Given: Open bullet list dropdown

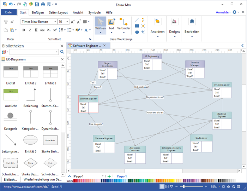Looking at the screenshot, I should pyautogui.click(x=73, y=30).
